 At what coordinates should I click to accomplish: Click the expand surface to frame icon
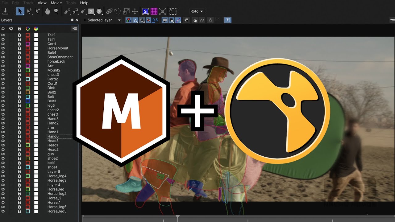point(163,11)
